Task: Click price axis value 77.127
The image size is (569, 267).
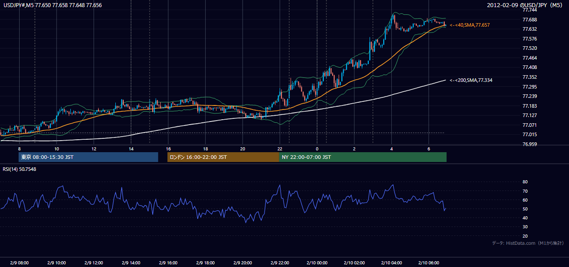Action: point(530,115)
